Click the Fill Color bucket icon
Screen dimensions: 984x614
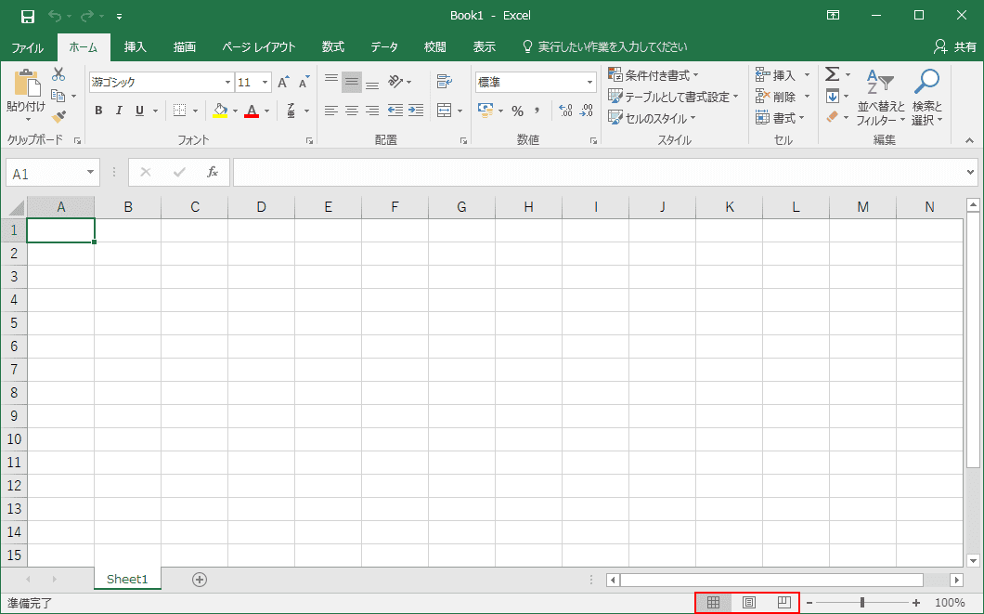coord(220,111)
